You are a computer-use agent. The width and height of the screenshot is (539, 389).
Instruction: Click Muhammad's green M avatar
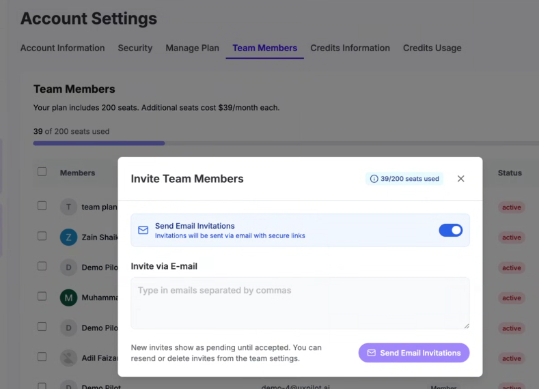68,298
